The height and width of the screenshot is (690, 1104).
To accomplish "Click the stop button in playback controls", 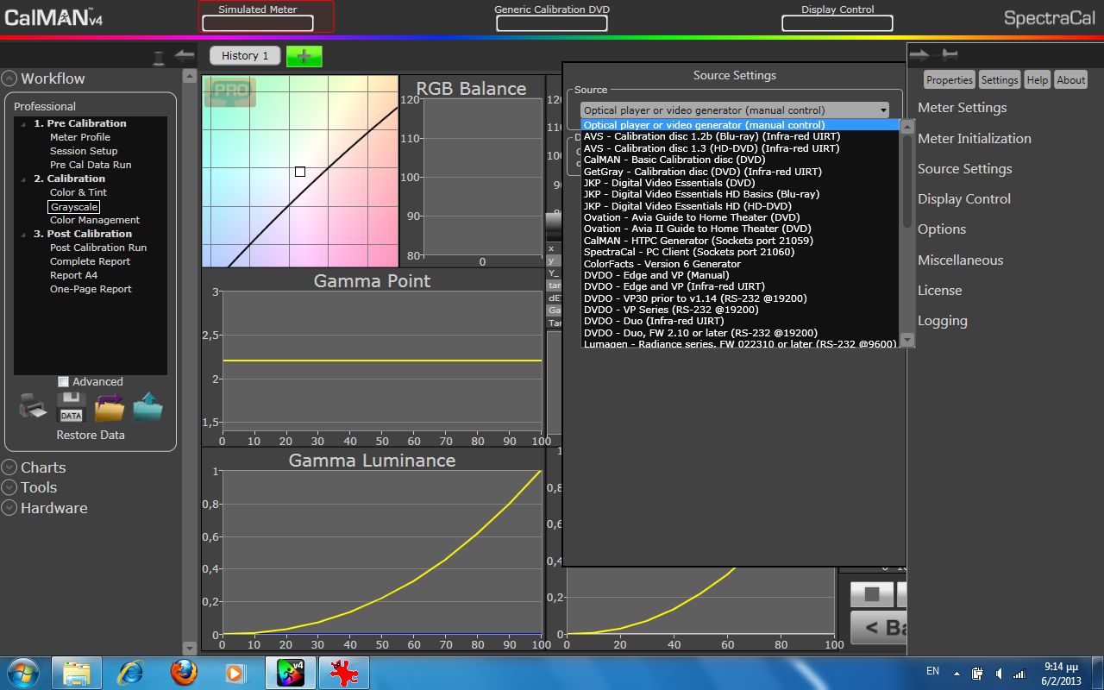I will [x=872, y=594].
